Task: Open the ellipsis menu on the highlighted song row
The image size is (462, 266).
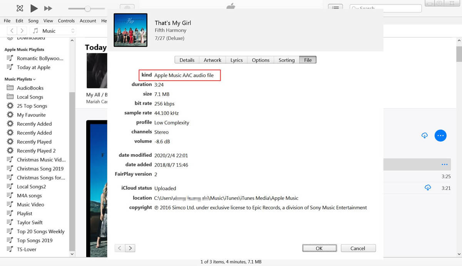Action: (445, 165)
